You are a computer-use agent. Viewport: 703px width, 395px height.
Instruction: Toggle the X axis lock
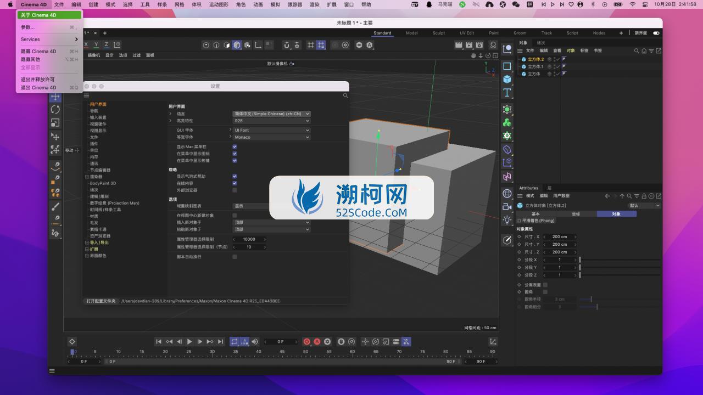86,45
